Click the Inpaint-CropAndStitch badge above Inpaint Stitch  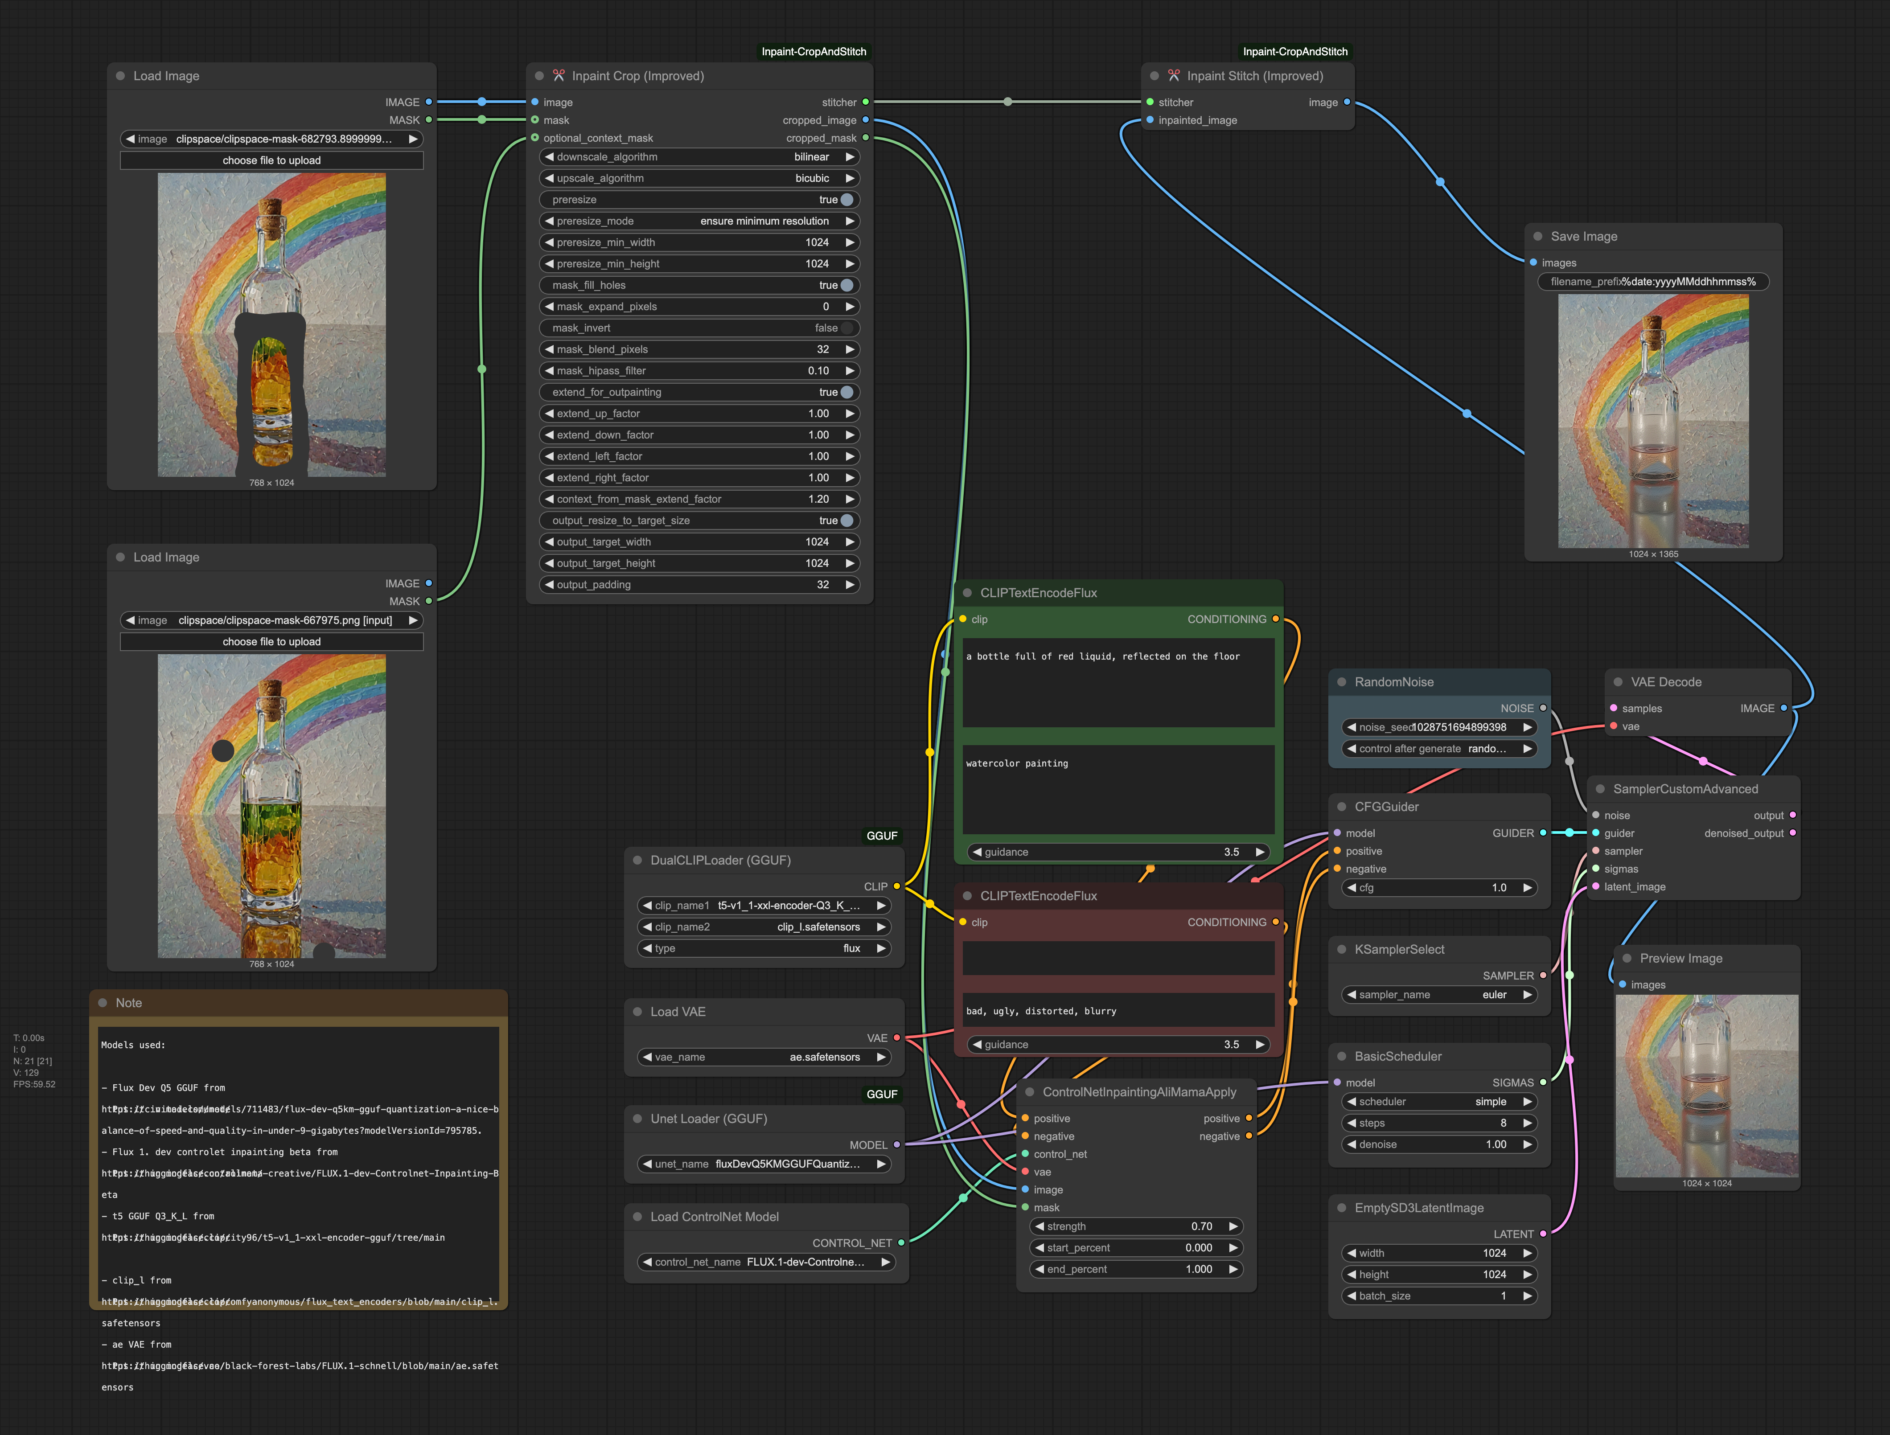[1294, 51]
